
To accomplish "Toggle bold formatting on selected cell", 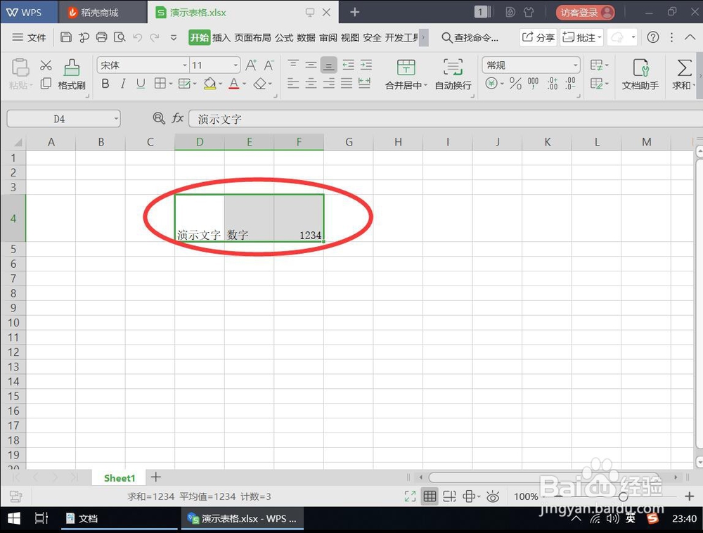I will 105,84.
